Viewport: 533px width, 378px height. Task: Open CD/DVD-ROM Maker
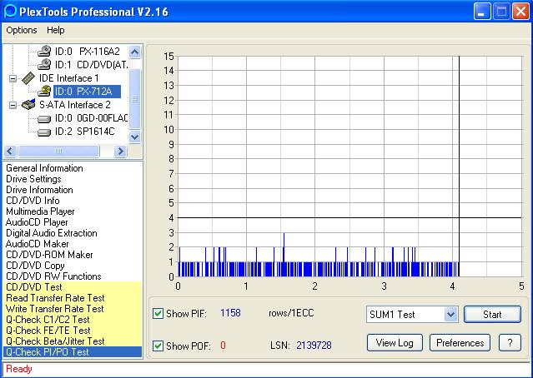pyautogui.click(x=49, y=255)
